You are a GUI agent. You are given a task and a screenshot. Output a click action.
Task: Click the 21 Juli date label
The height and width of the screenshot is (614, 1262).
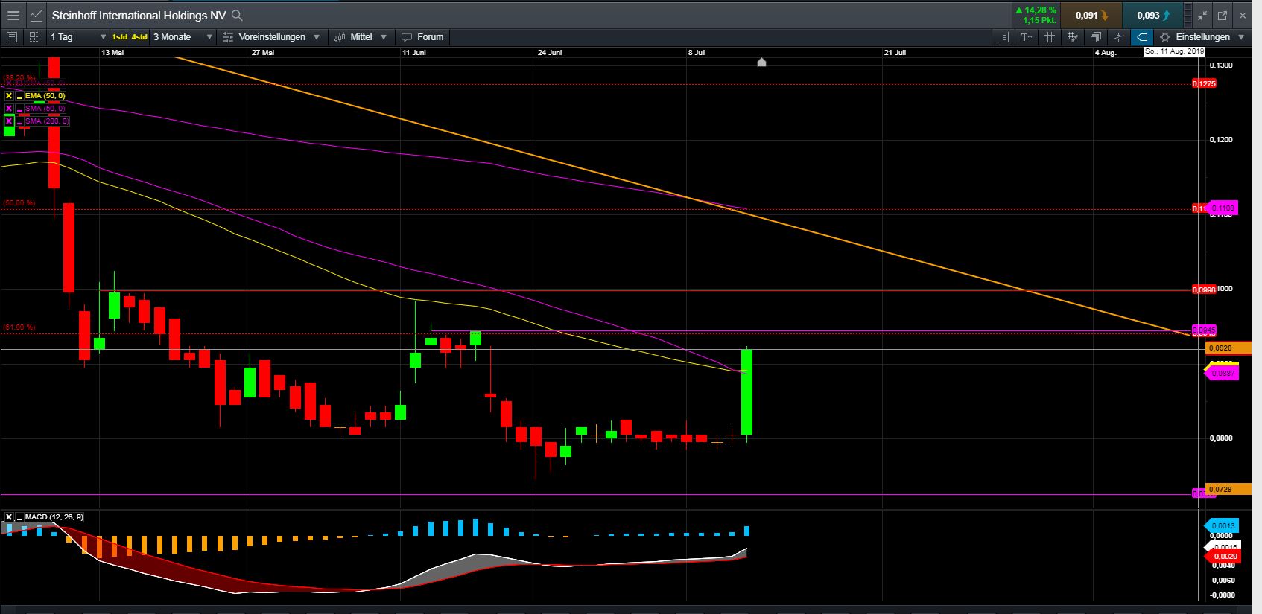click(895, 53)
